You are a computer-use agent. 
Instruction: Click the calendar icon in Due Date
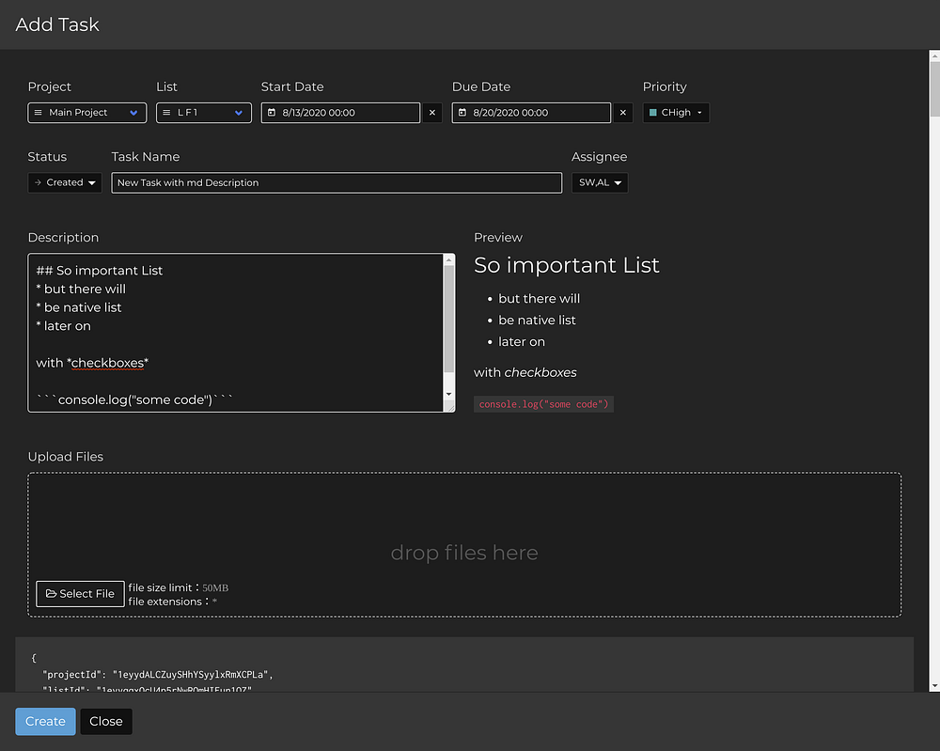(462, 113)
